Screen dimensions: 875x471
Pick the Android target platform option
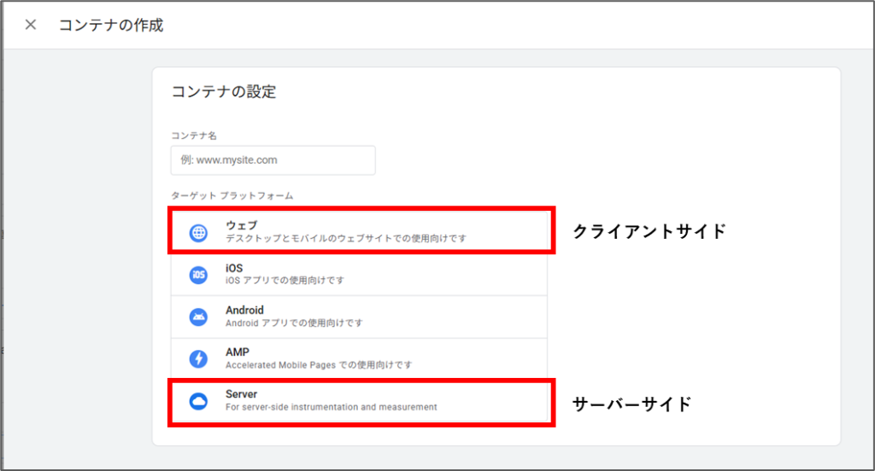[359, 317]
